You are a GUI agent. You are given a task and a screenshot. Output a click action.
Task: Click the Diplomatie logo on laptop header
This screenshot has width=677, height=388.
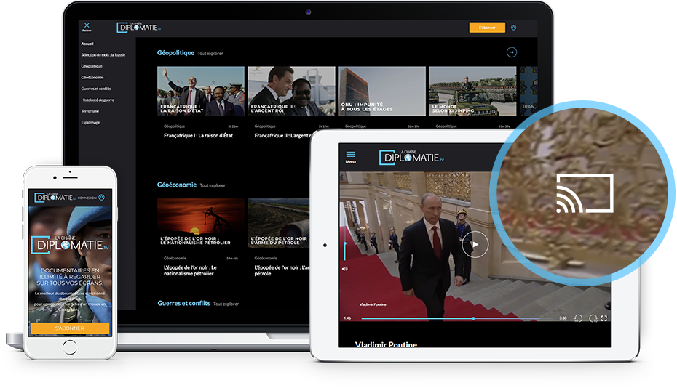[138, 27]
